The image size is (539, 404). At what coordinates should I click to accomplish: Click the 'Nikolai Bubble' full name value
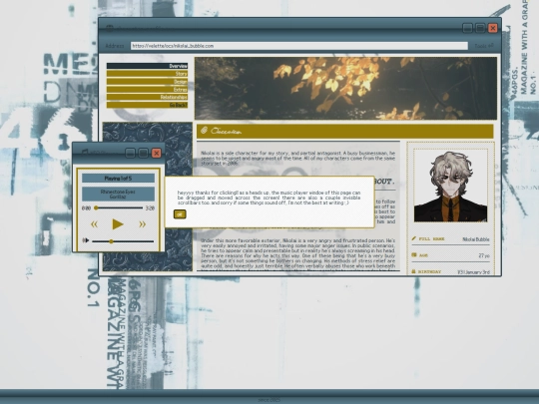(x=476, y=239)
